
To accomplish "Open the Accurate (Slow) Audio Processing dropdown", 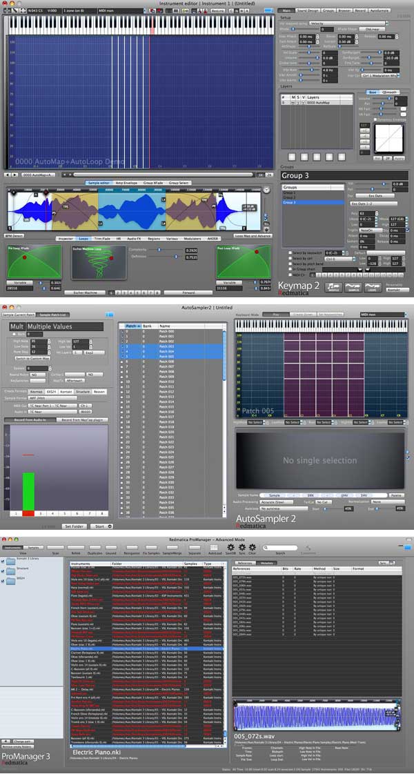I will (277, 502).
